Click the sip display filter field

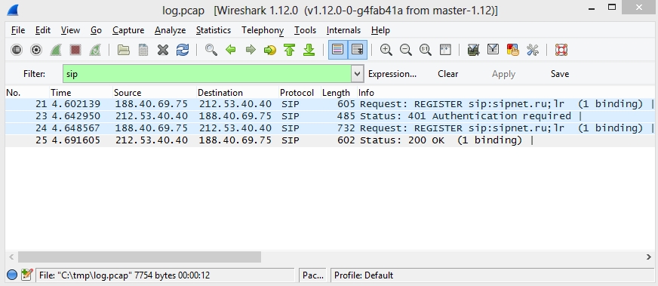(208, 74)
